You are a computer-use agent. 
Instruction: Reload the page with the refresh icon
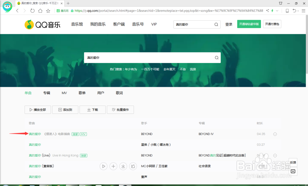coord(32,10)
